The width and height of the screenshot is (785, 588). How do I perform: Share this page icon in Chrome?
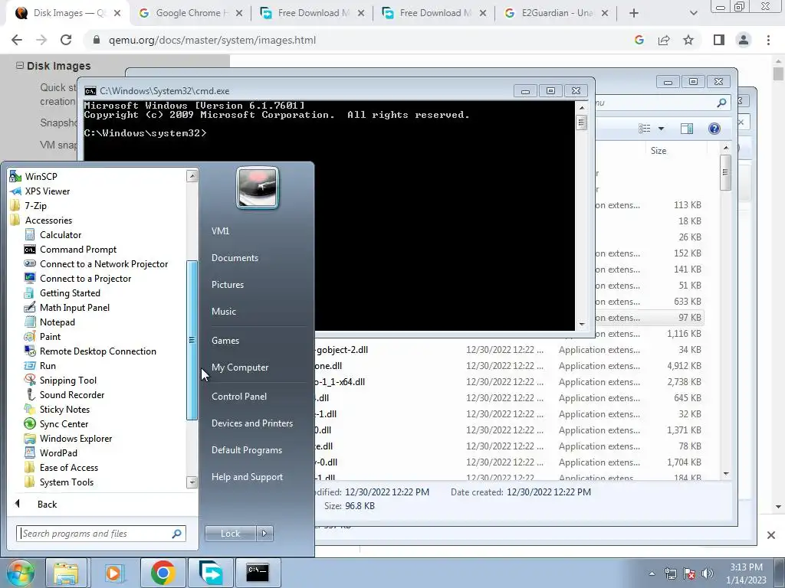(664, 40)
